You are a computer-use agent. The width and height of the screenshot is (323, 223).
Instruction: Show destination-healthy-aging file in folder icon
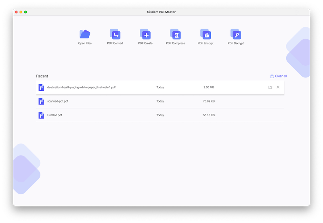click(x=270, y=88)
